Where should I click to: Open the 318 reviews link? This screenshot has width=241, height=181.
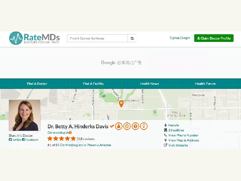pos(86,139)
